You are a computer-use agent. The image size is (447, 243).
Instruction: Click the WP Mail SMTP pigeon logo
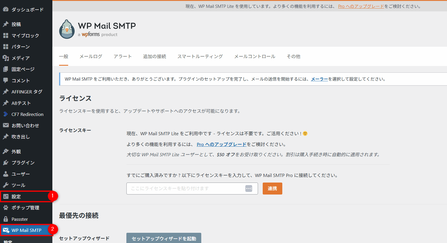click(x=67, y=29)
